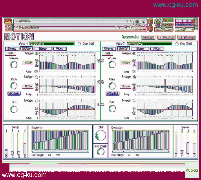
Task: Open the Voice 1 volume sequencer shape dropdown
Action: (x=28, y=63)
